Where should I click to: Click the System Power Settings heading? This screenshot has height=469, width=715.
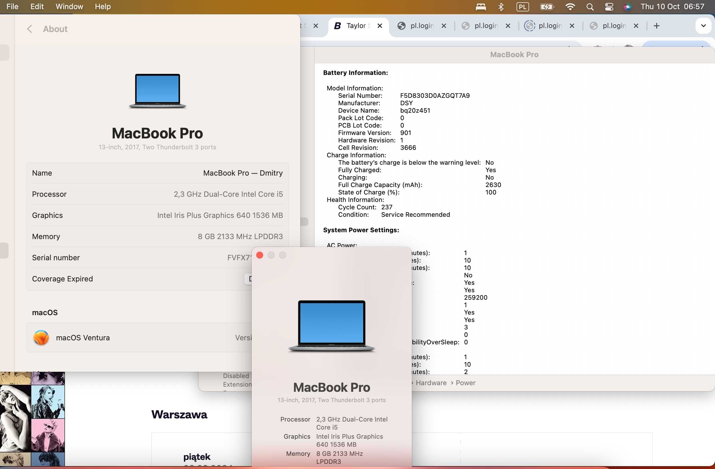[361, 230]
